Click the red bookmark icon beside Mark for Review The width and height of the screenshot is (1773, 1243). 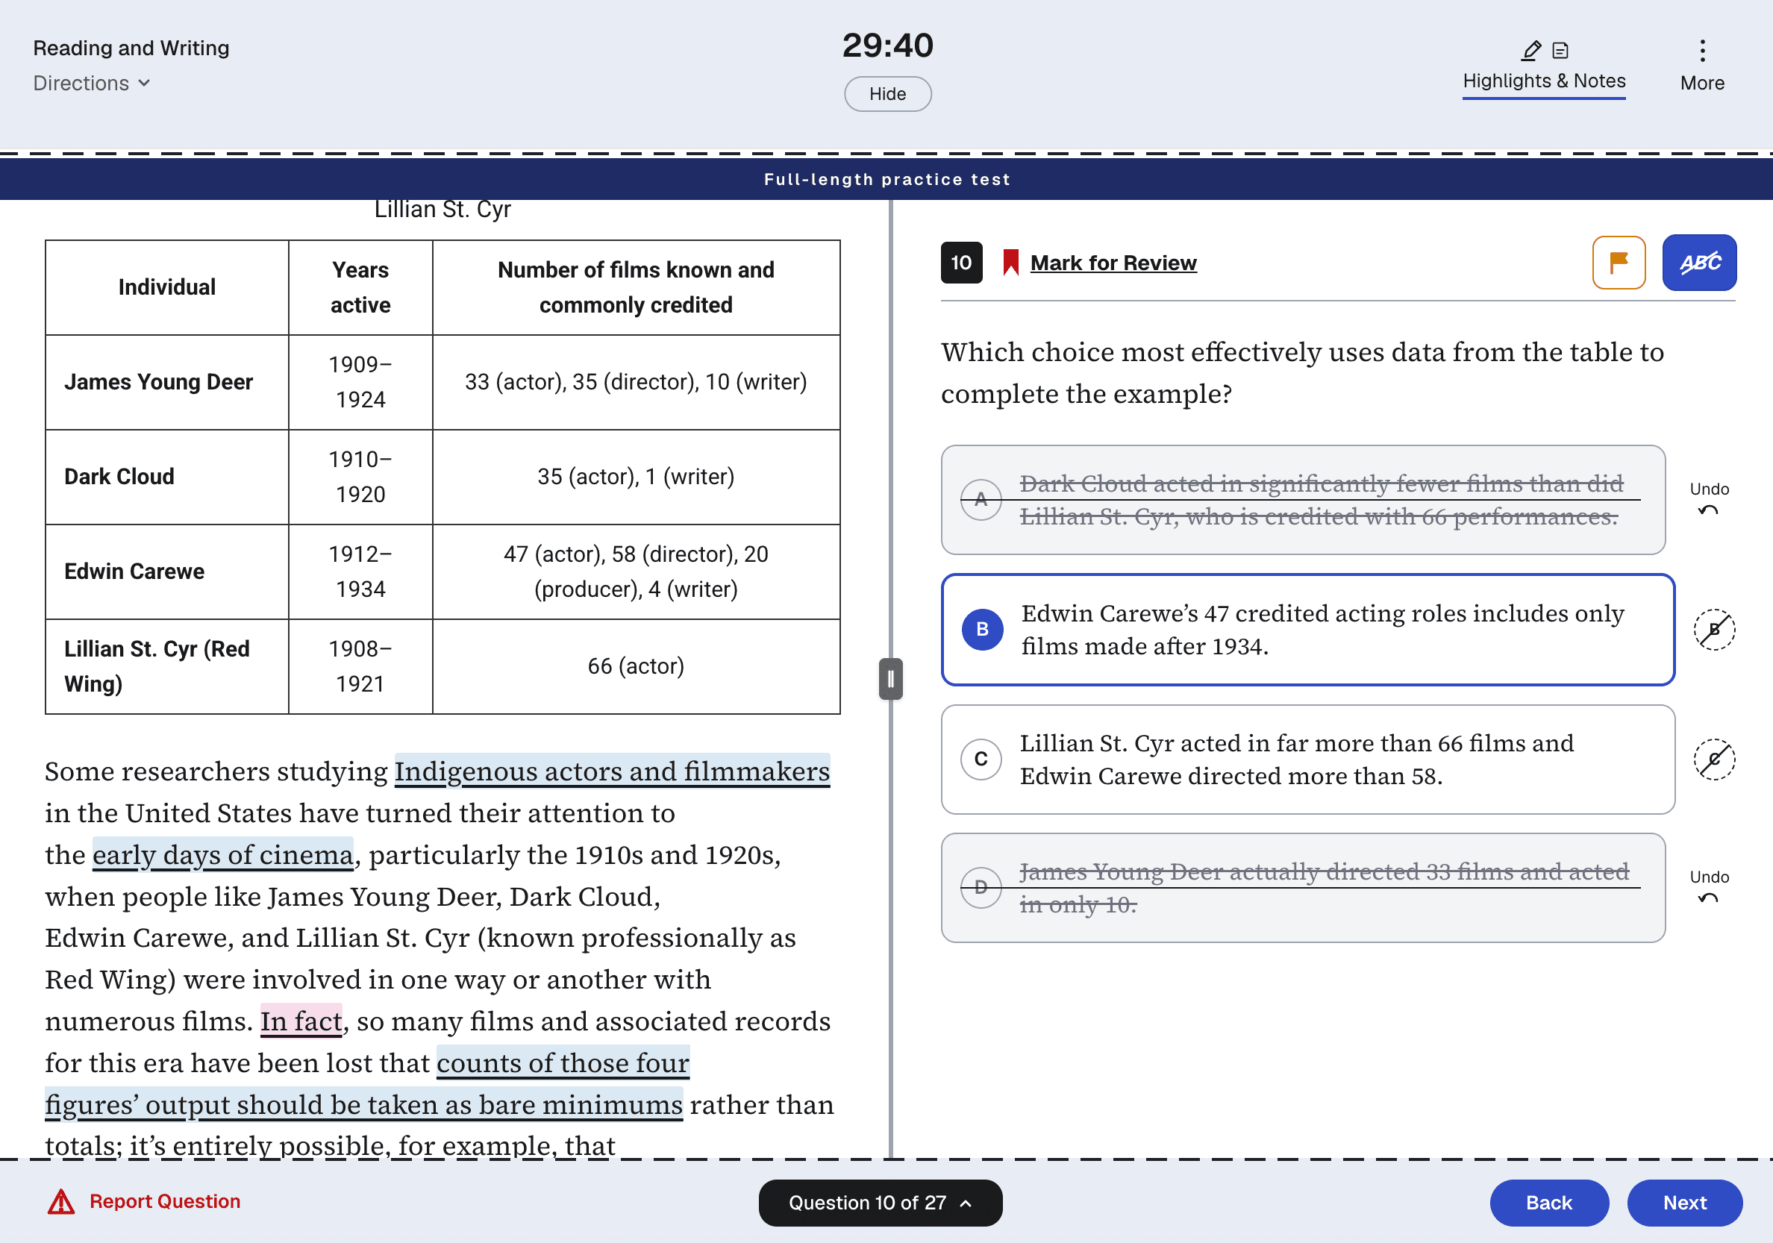[x=1010, y=263]
